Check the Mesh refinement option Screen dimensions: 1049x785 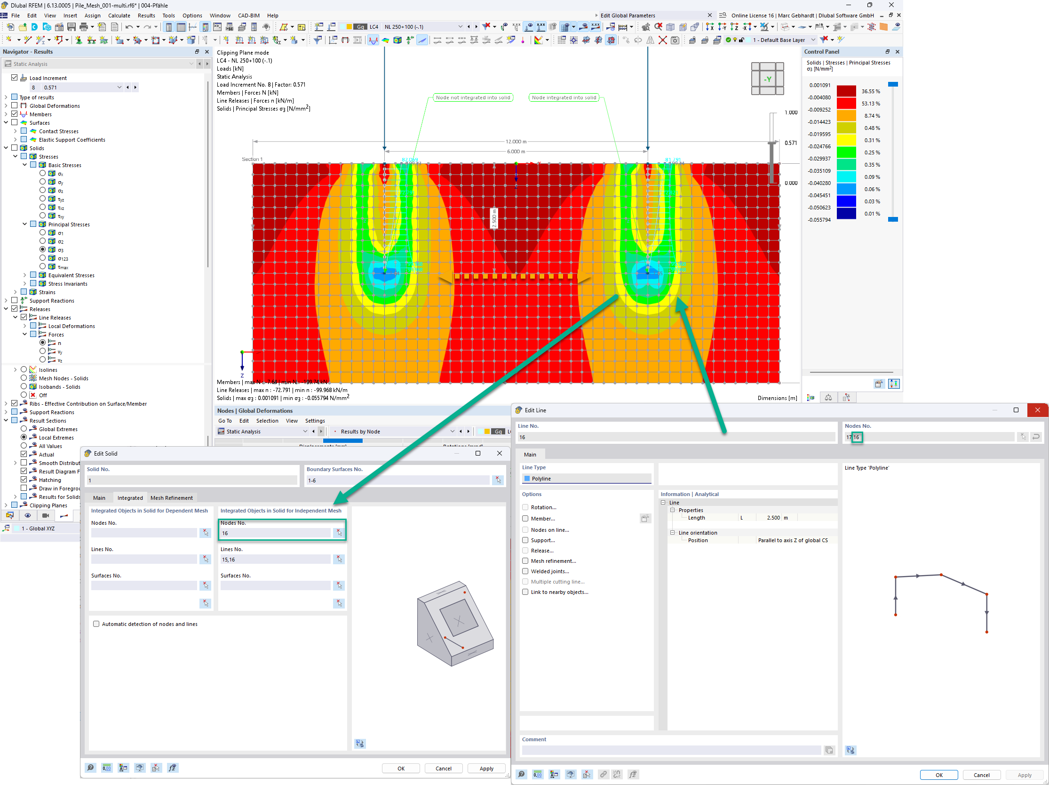pos(525,561)
